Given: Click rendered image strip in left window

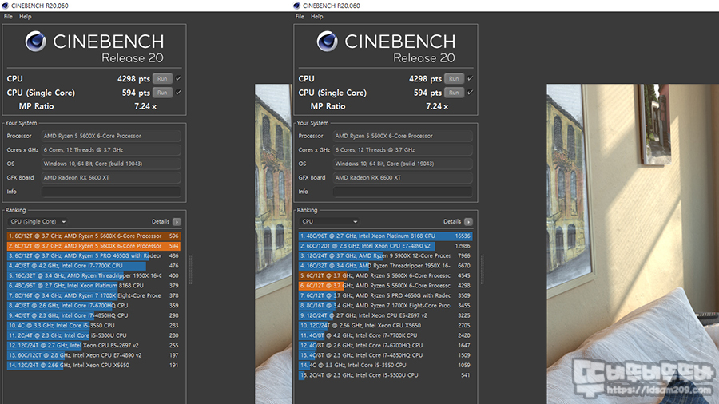Looking at the screenshot, I should click(x=273, y=244).
